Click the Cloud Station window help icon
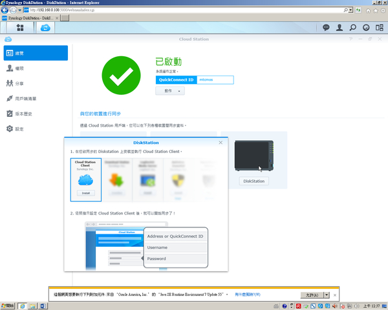This screenshot has height=310, width=388. point(350,39)
